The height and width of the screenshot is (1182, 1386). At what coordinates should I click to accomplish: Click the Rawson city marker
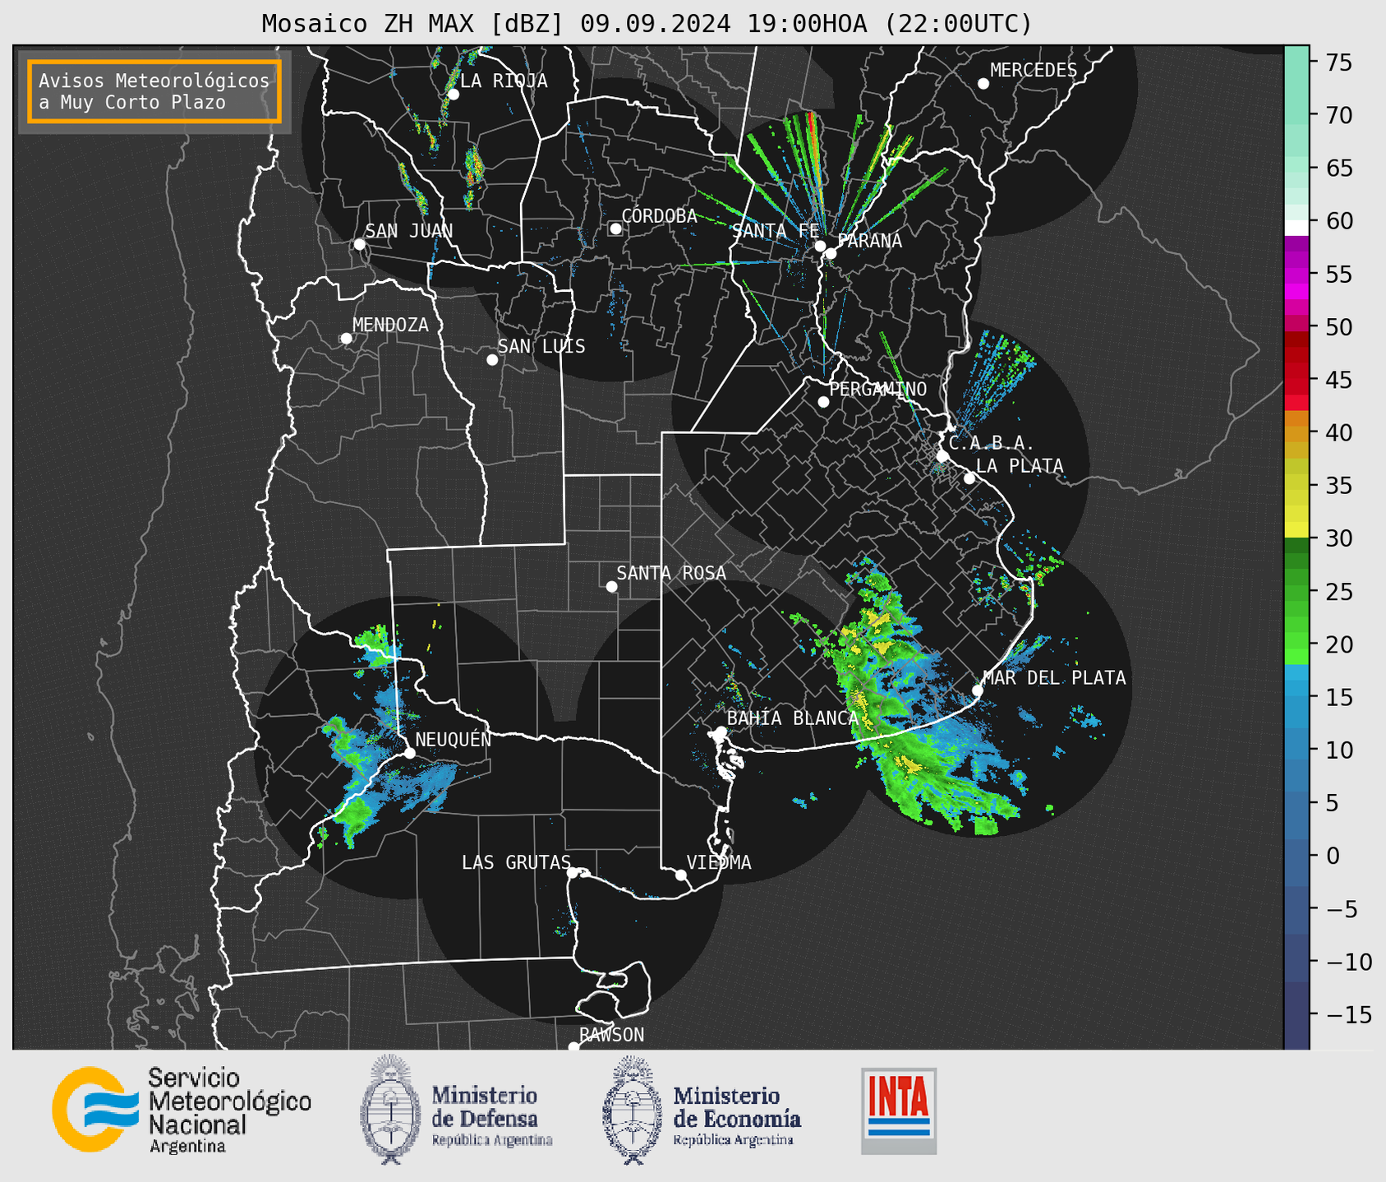pos(573,1046)
